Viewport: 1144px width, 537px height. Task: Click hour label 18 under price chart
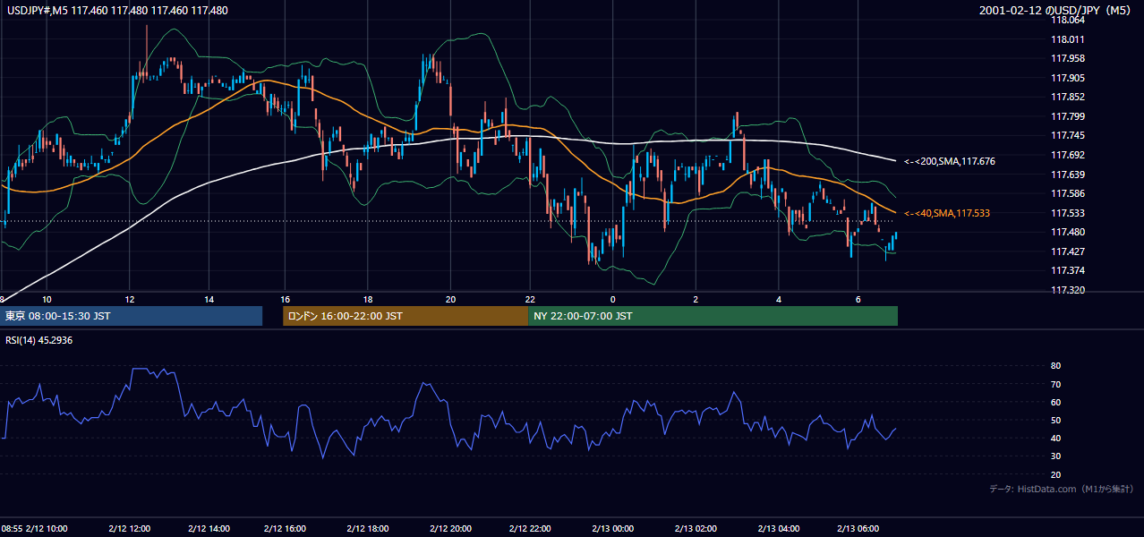(x=368, y=299)
